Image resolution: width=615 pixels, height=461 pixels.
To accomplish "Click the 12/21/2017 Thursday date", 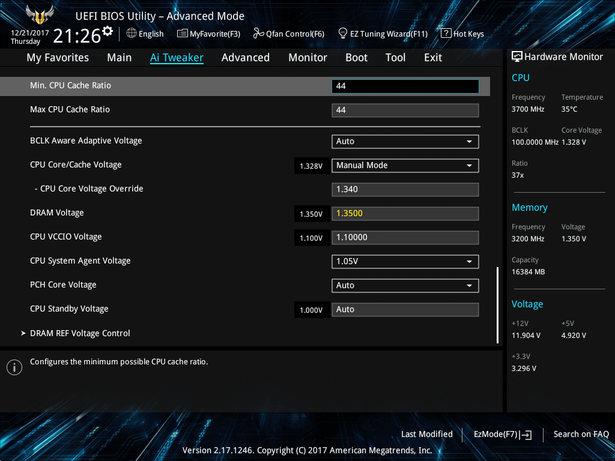I will (30, 37).
